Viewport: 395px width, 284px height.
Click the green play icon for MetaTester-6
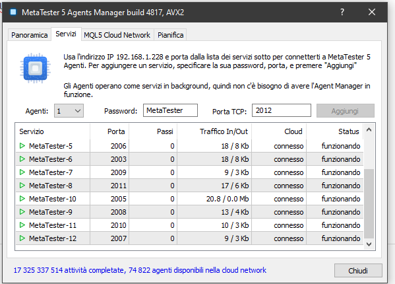(x=22, y=159)
